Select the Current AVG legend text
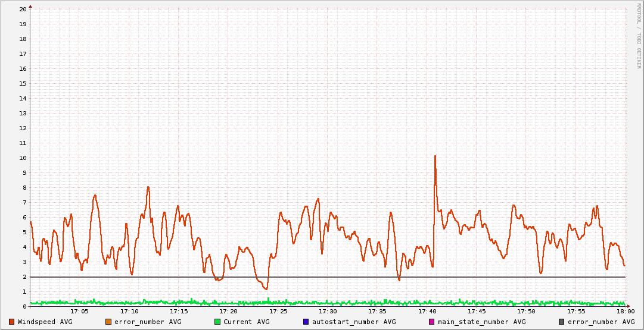Screen dimensions: 644x330 pyautogui.click(x=246, y=322)
